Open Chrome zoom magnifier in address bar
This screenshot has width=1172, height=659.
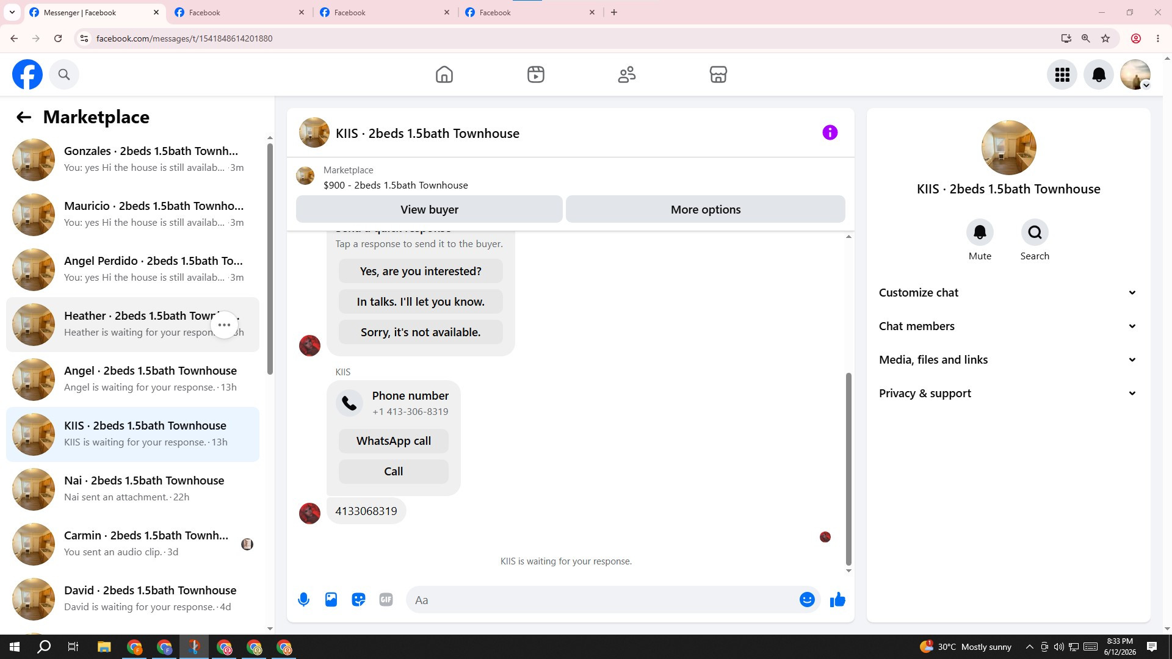[1085, 38]
